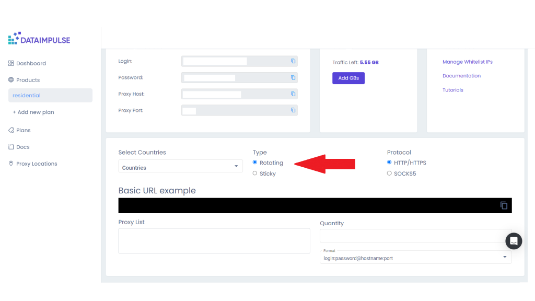The height and width of the screenshot is (301, 535).
Task: Open the Dashboard page
Action: click(31, 63)
